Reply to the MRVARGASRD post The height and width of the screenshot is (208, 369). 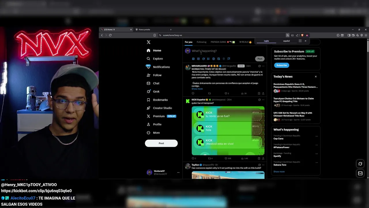point(193,94)
